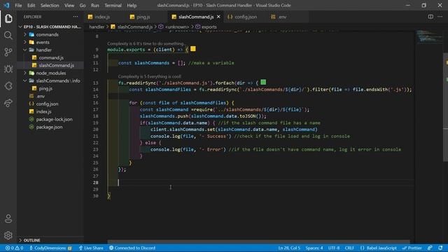Open editor more actions ellipsis
This screenshot has width=448, height=252.
440,17
